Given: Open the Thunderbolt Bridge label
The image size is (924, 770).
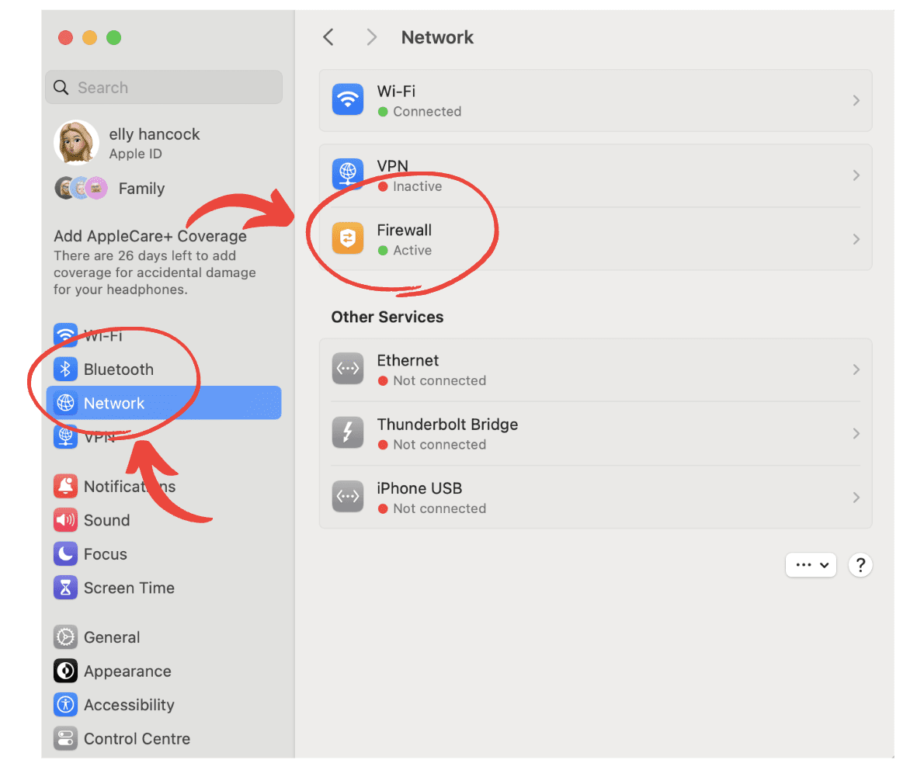Looking at the screenshot, I should pyautogui.click(x=447, y=424).
